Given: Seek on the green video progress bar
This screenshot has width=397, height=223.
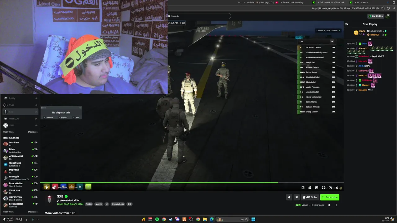Looking at the screenshot, I should (192, 182).
